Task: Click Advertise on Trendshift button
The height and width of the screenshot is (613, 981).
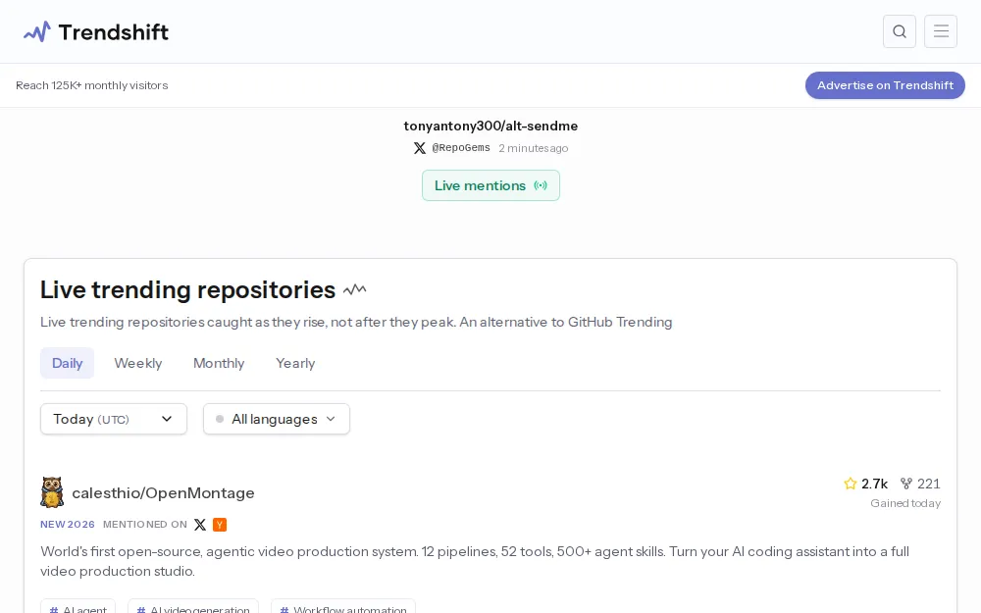Action: [x=885, y=85]
